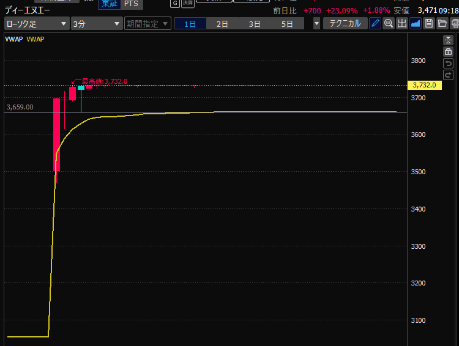Select the pencil drawing tool

(x=375, y=24)
